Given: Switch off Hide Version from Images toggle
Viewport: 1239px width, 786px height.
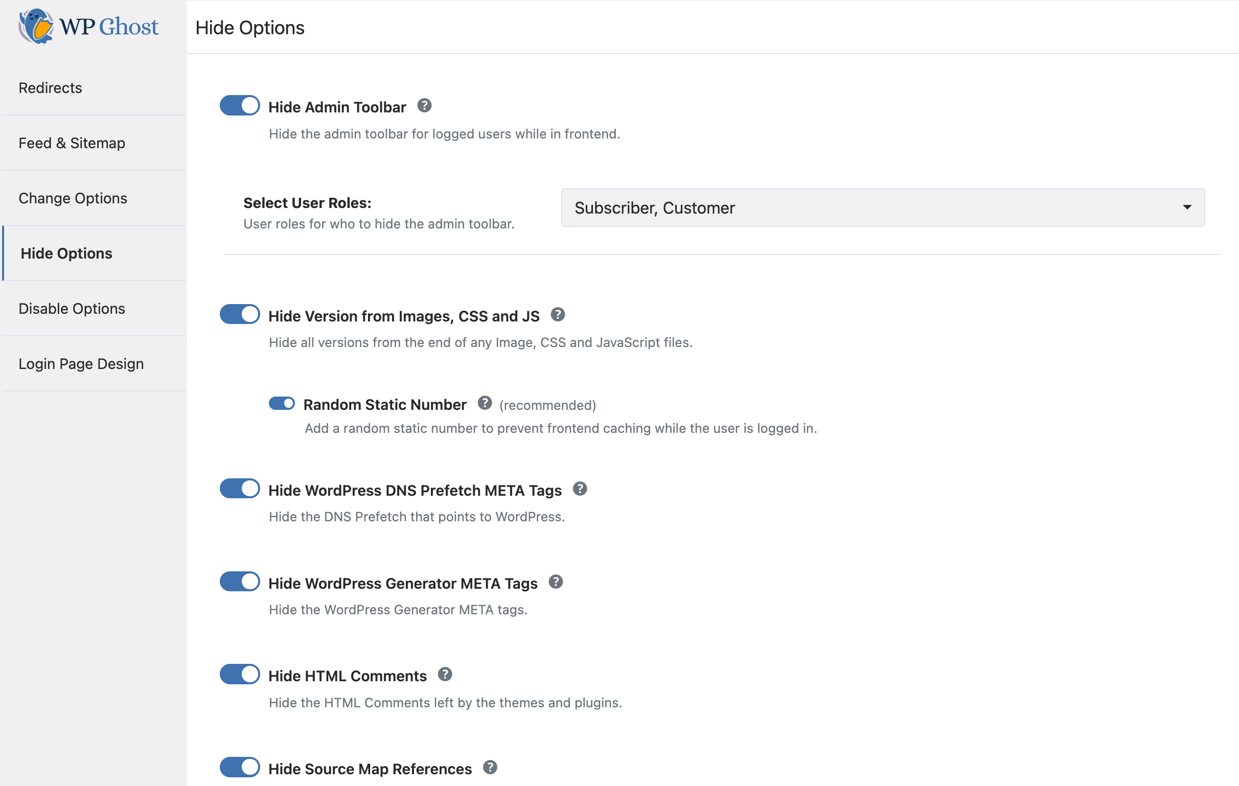Looking at the screenshot, I should (240, 315).
